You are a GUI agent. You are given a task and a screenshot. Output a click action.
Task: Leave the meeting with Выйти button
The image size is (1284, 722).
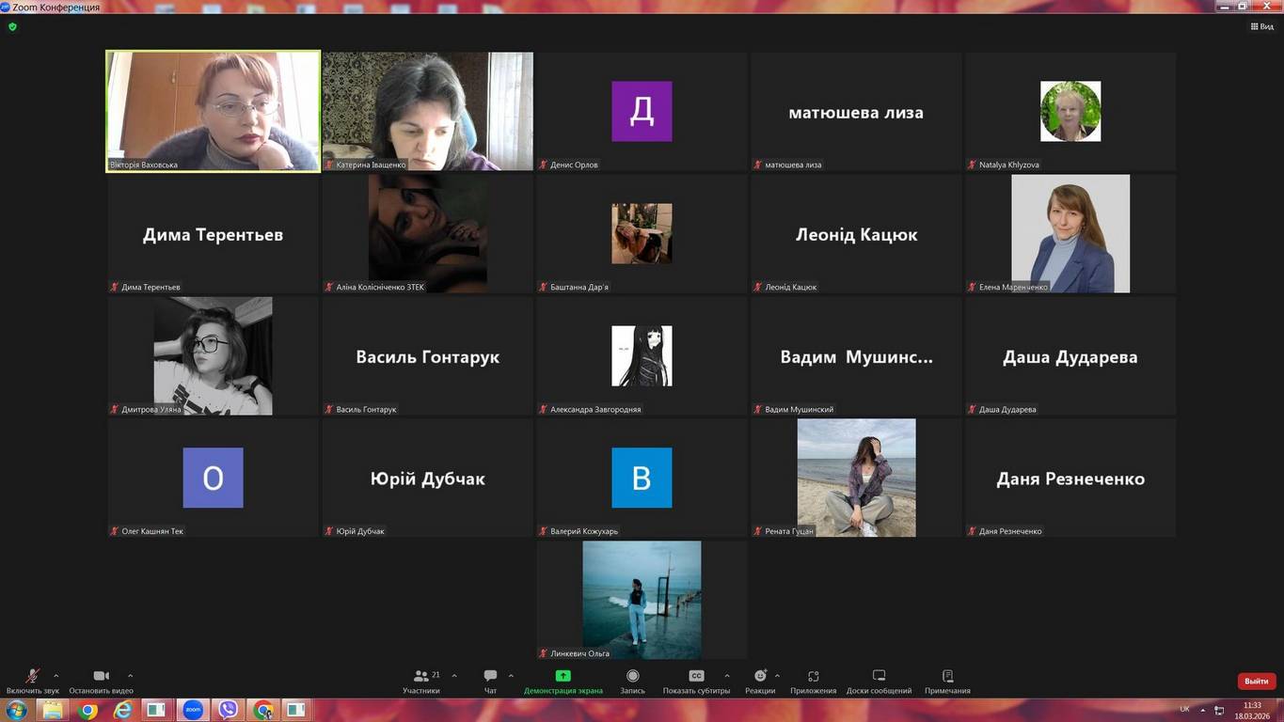(x=1256, y=681)
